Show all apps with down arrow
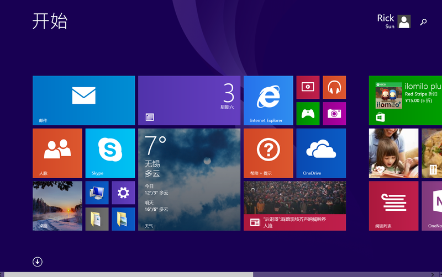 [x=38, y=262]
